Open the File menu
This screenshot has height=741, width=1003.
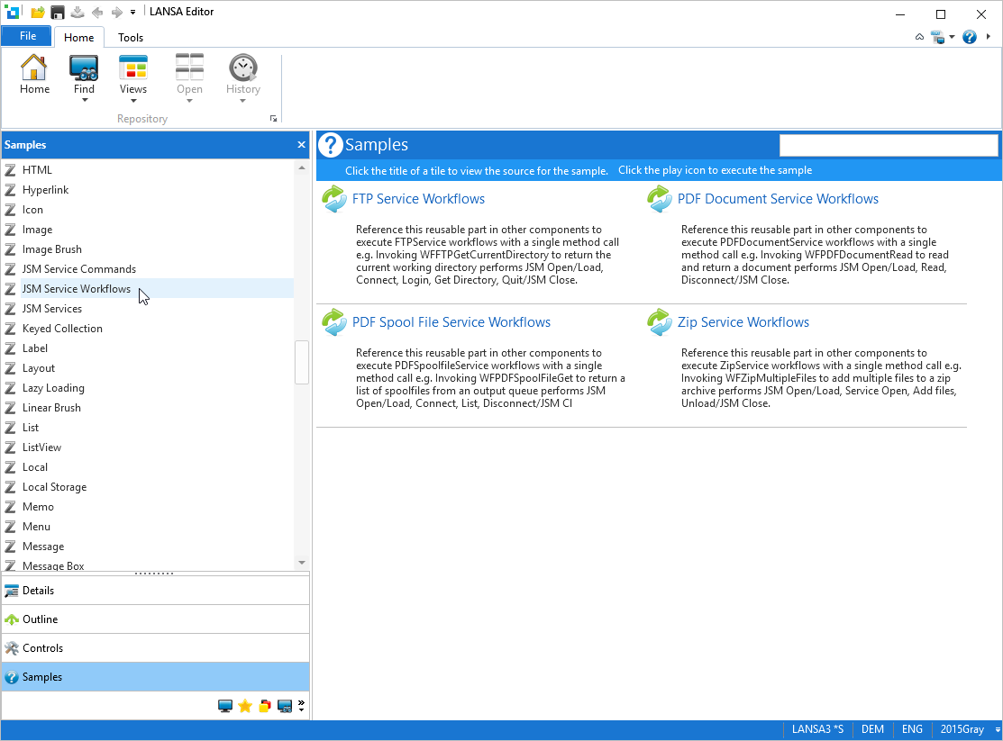pos(28,36)
